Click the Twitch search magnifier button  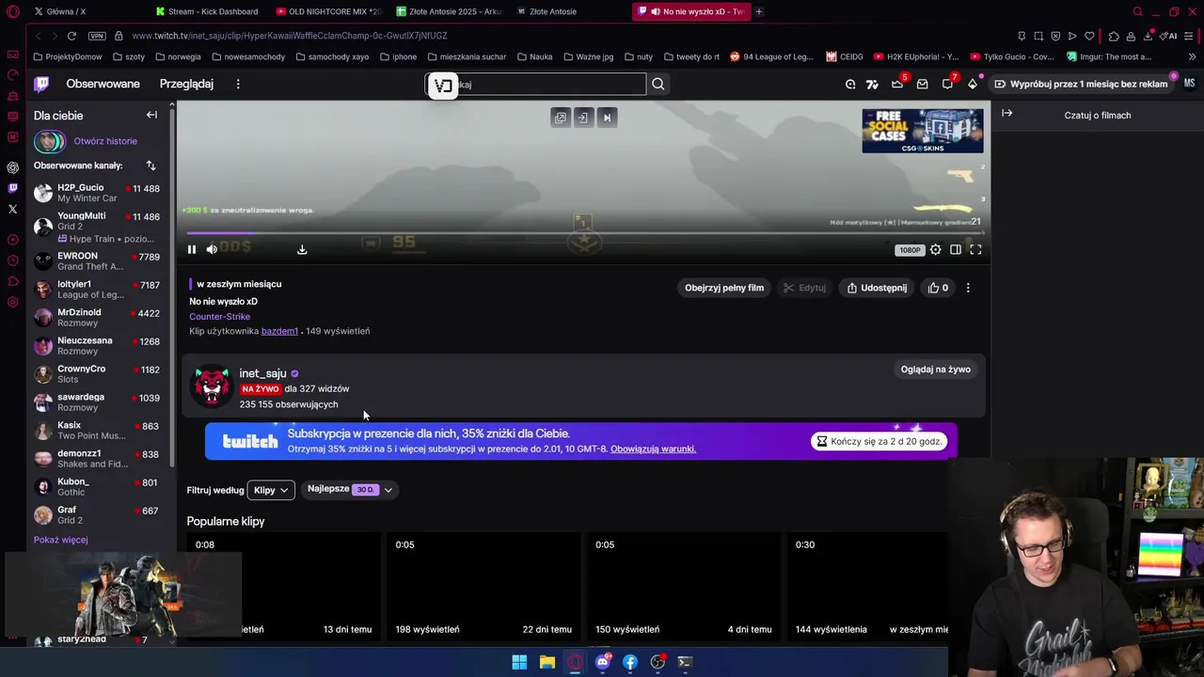pos(658,85)
